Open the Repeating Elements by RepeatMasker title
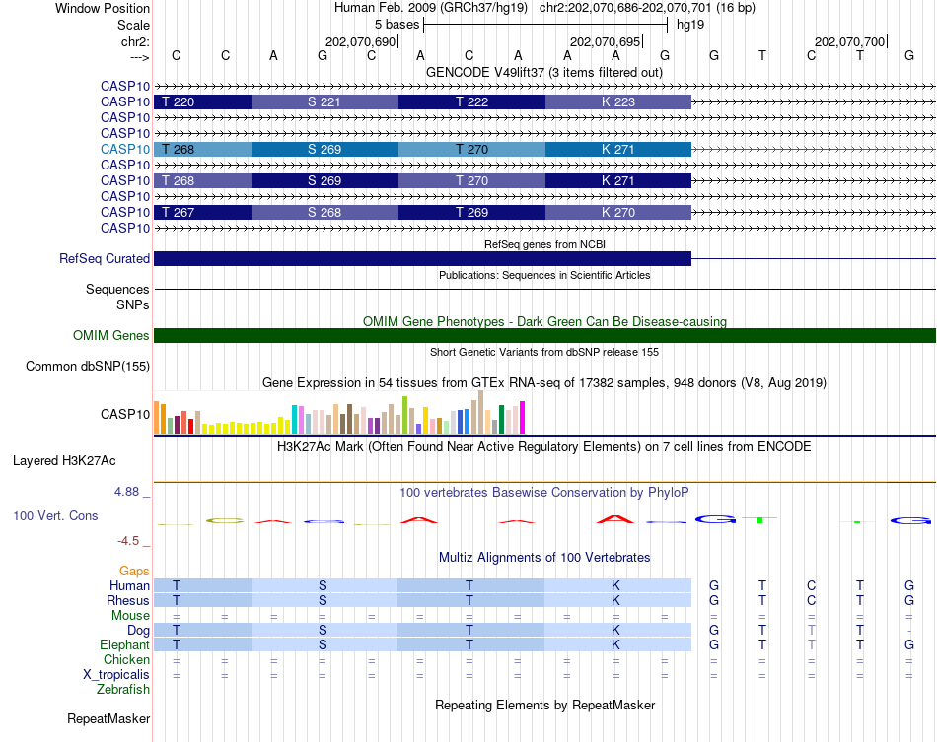Image resolution: width=937 pixels, height=742 pixels. [544, 705]
